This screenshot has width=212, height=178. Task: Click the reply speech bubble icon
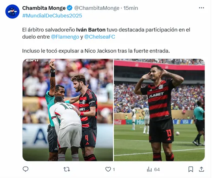point(26,169)
